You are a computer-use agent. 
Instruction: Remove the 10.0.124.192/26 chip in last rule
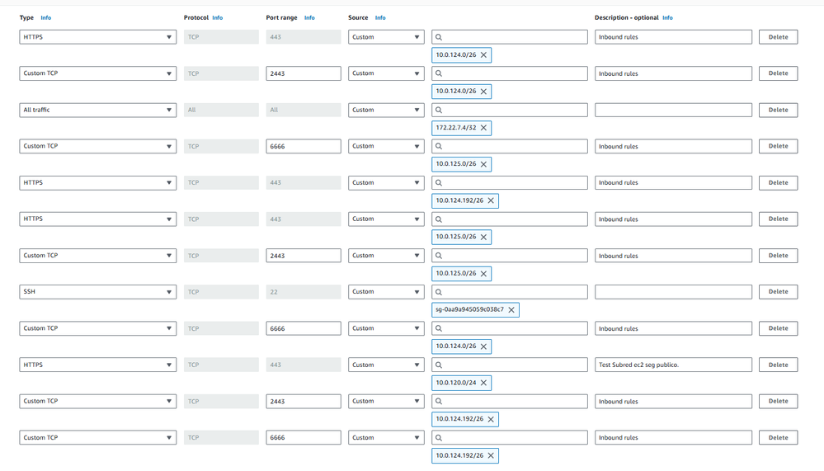pyautogui.click(x=491, y=455)
